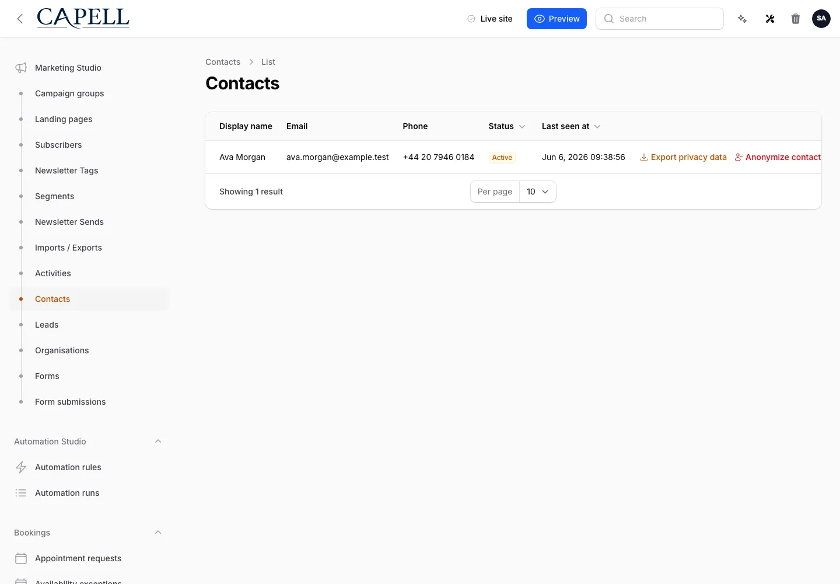Screen dimensions: 840x584
Task: Open Automation runs
Action: coord(67,493)
